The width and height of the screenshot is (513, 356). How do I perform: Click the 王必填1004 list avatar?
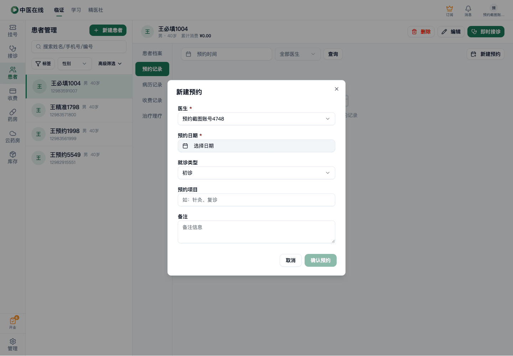(40, 86)
